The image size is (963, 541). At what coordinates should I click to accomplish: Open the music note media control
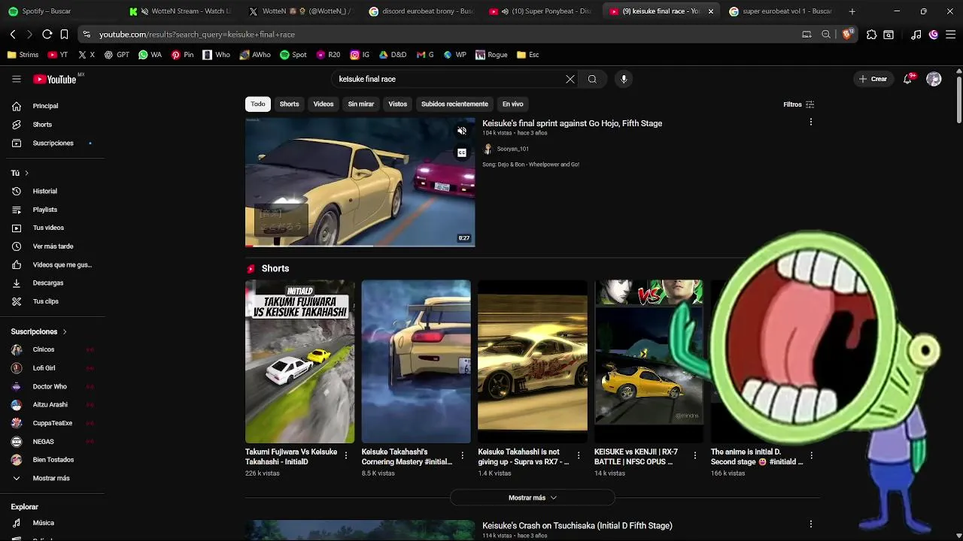[x=916, y=34]
